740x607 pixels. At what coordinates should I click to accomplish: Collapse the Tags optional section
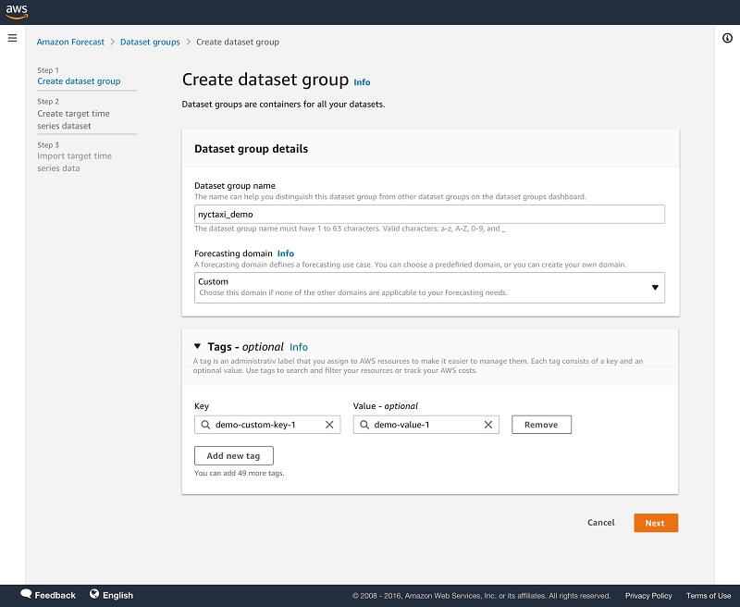coord(197,347)
